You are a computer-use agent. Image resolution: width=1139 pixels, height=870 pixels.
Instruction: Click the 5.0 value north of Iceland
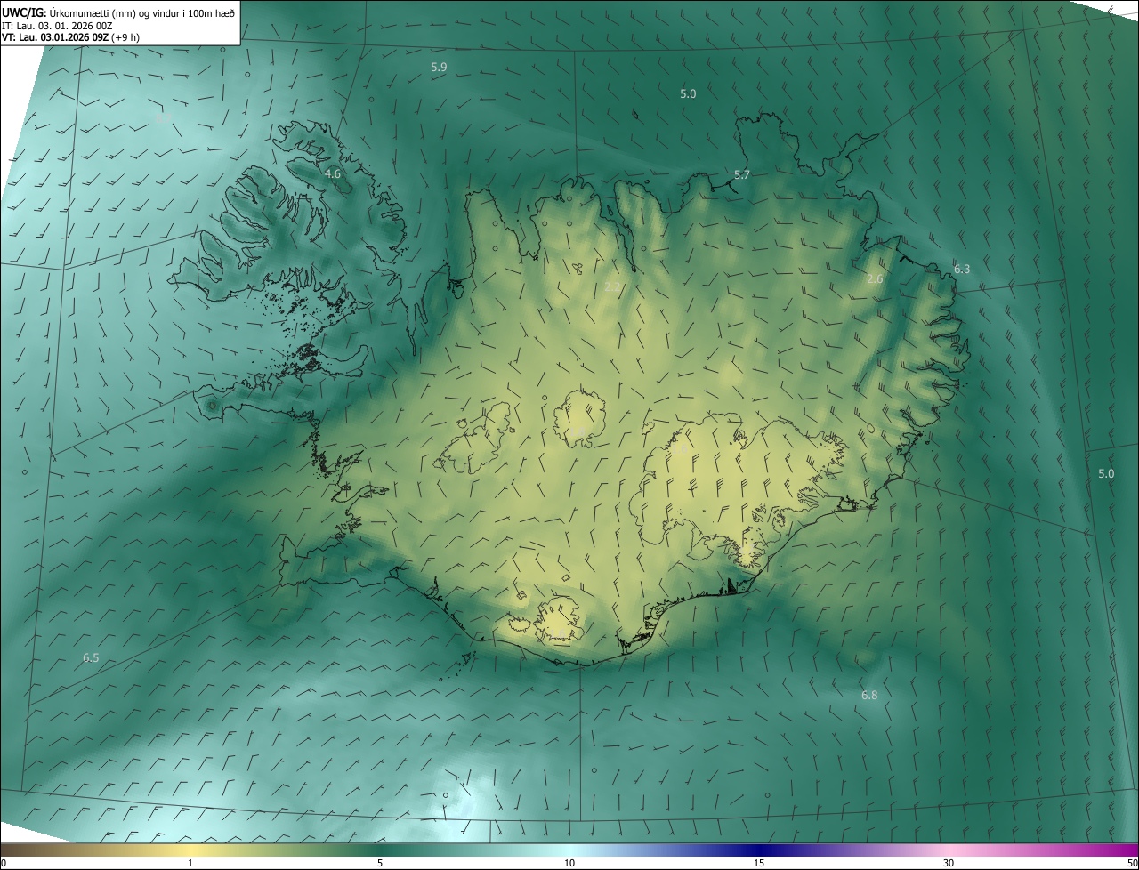click(688, 93)
